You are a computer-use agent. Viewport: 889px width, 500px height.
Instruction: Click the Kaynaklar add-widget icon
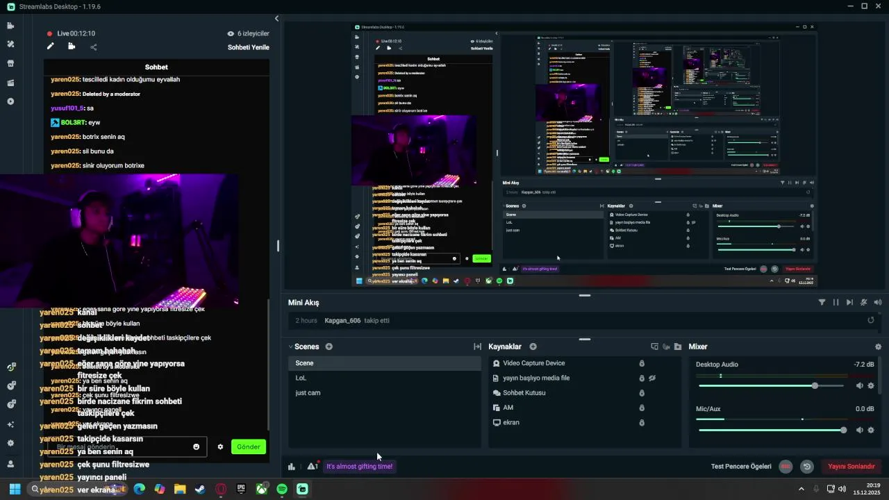(654, 347)
